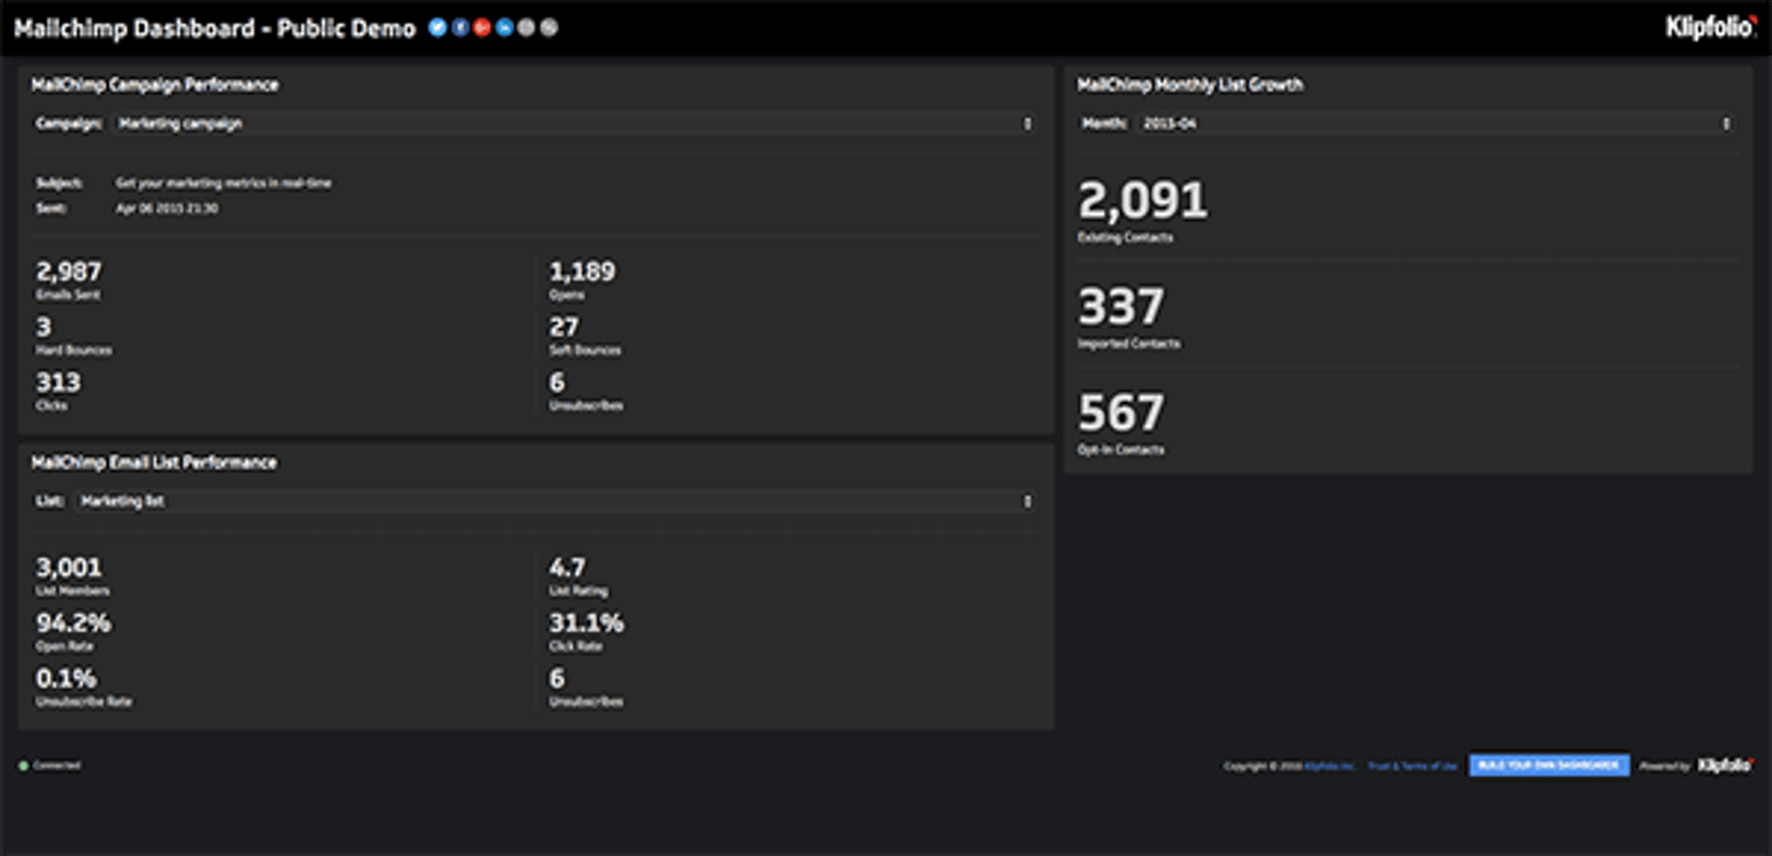Viewport: 1772px width, 856px height.
Task: Click the footer Klipfolio logo
Action: click(1725, 766)
